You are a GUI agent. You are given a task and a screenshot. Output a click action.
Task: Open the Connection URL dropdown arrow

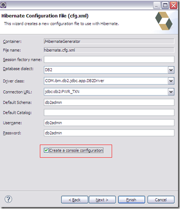pos(171,92)
